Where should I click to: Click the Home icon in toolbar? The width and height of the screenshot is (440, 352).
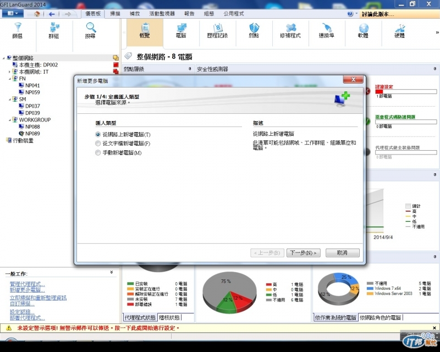(x=37, y=14)
